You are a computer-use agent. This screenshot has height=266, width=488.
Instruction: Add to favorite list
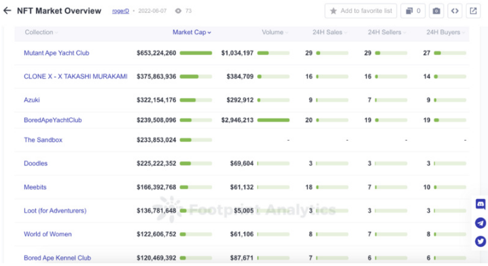click(361, 11)
